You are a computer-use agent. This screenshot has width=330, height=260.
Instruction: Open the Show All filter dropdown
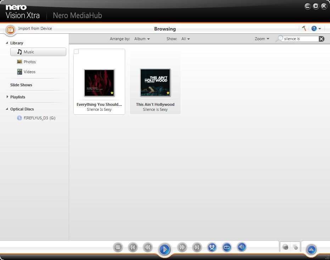point(185,39)
